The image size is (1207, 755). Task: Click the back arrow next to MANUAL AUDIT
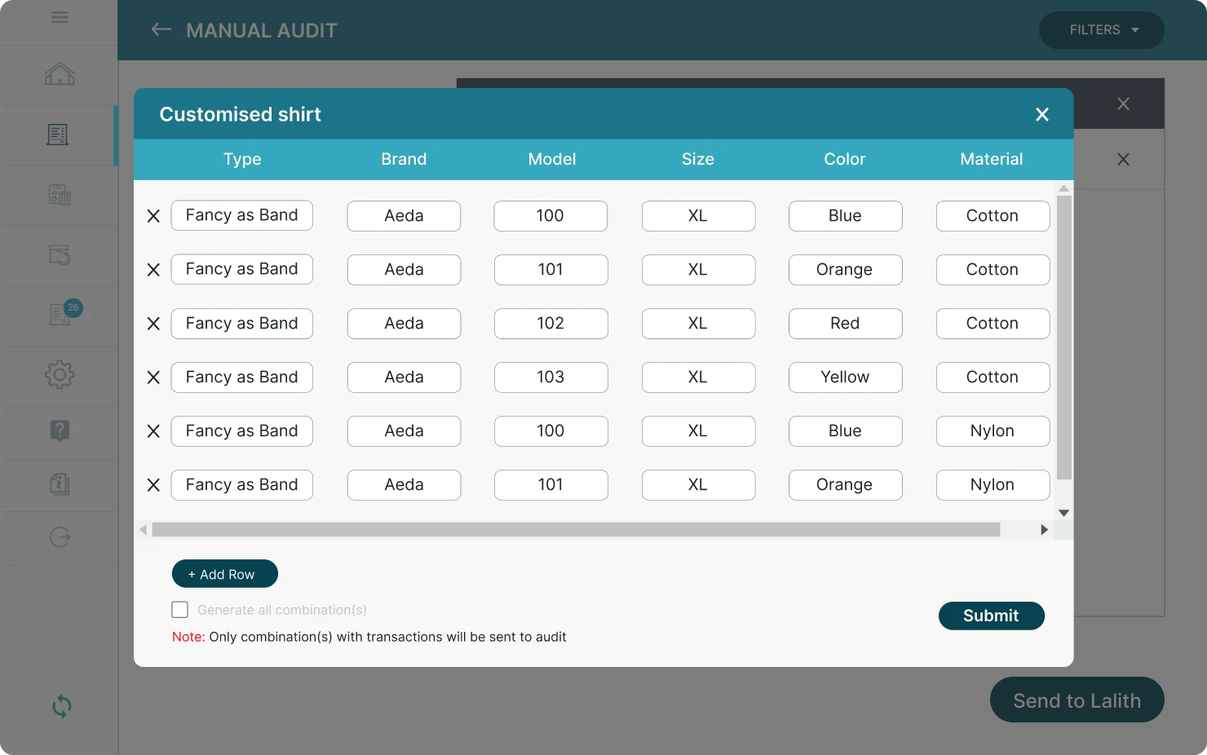pyautogui.click(x=160, y=29)
